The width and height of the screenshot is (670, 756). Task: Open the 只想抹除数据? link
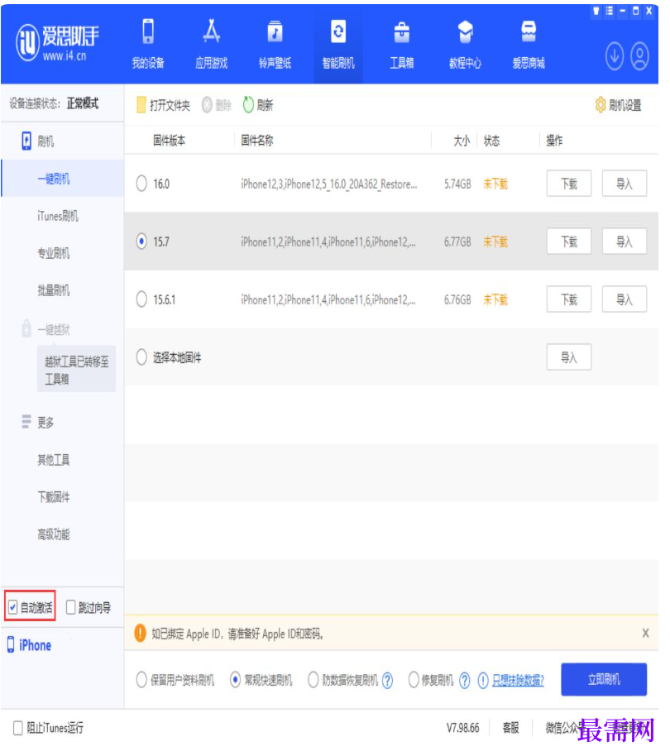pos(518,681)
